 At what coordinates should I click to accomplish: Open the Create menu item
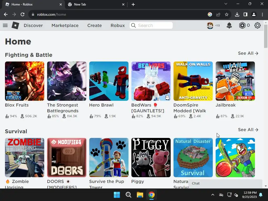pos(94,25)
